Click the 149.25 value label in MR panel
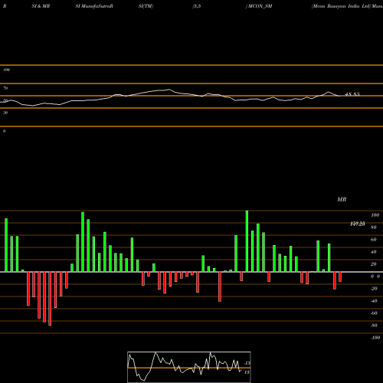The image size is (383, 383). (358, 224)
